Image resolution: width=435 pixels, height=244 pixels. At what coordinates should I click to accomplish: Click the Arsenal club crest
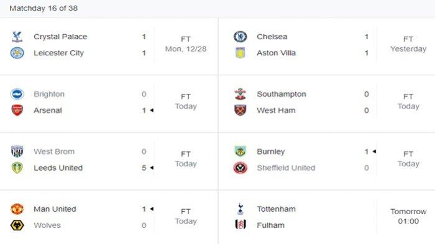click(x=17, y=111)
